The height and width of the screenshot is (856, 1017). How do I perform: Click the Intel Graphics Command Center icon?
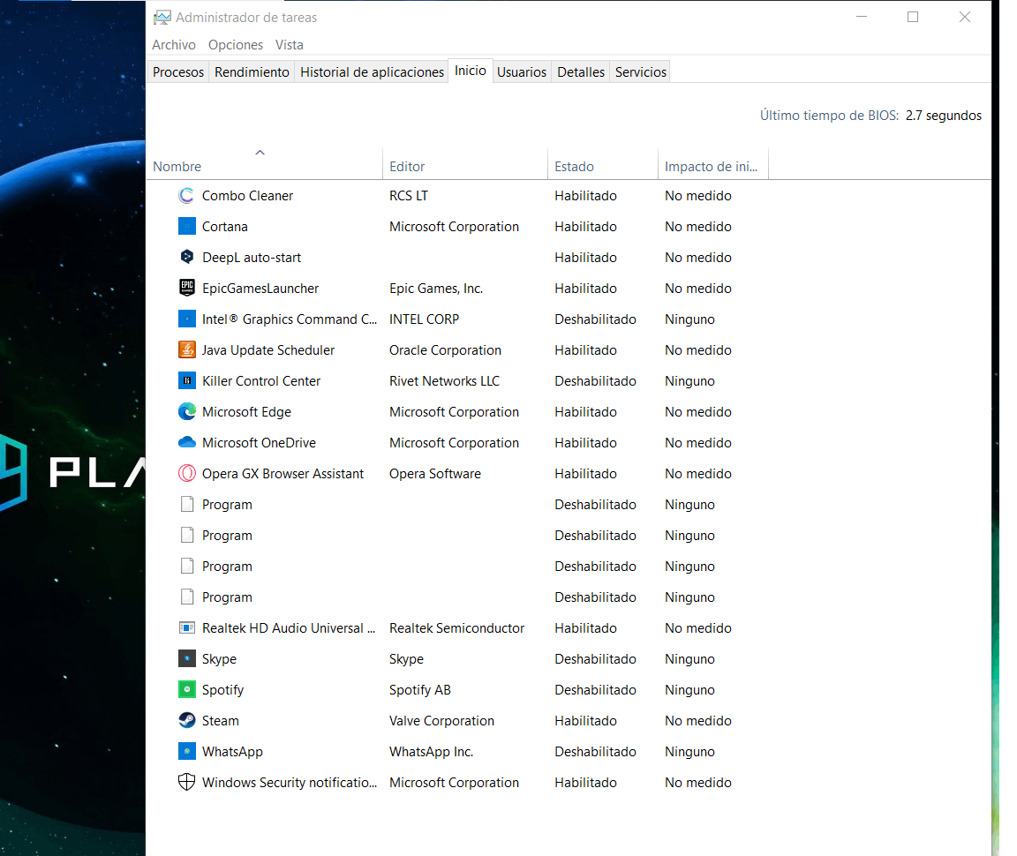(x=187, y=319)
